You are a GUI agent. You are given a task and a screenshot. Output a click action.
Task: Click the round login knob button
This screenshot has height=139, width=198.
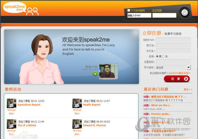pyautogui.click(x=184, y=13)
